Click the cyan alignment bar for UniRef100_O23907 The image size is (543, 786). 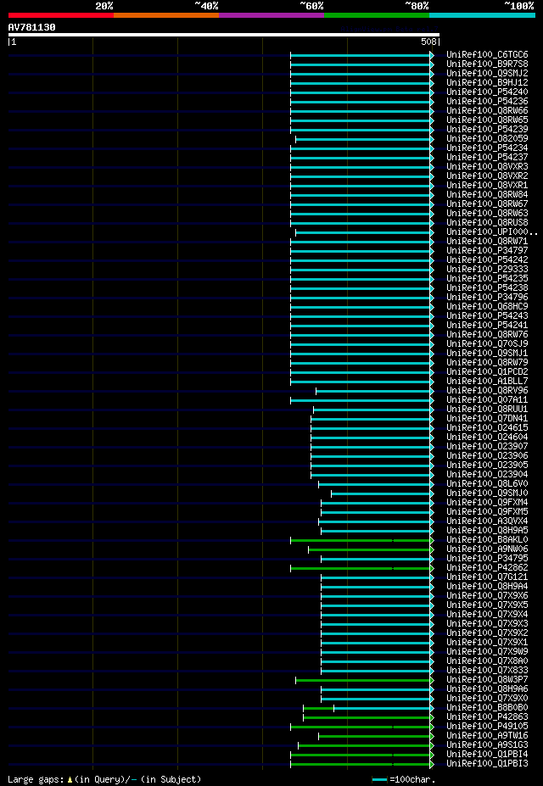tap(371, 447)
